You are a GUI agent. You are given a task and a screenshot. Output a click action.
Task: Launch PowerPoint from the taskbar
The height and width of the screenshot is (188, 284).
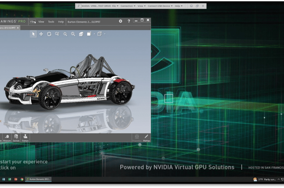[x=16, y=179]
